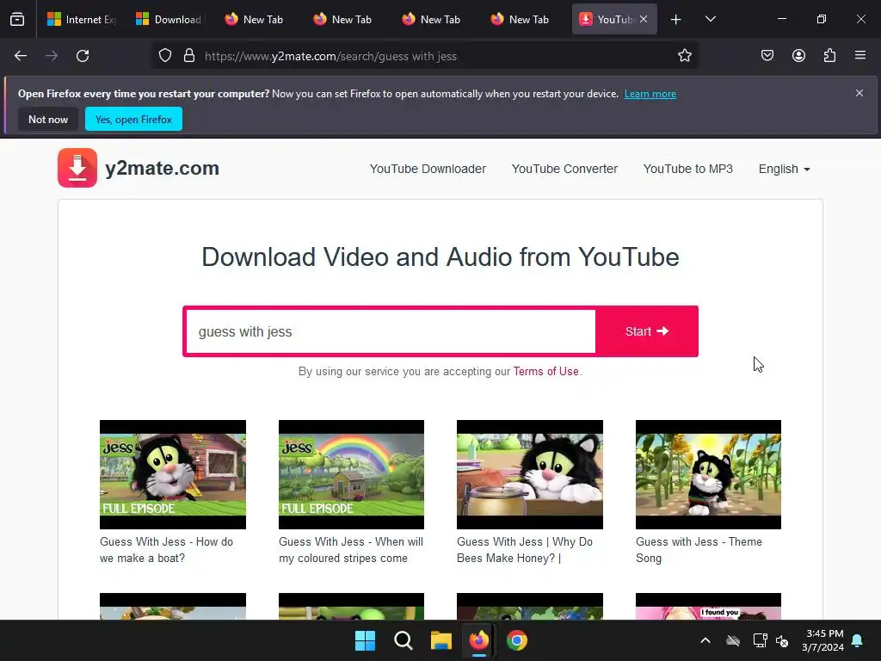Show hidden system tray icons chevron

705,640
